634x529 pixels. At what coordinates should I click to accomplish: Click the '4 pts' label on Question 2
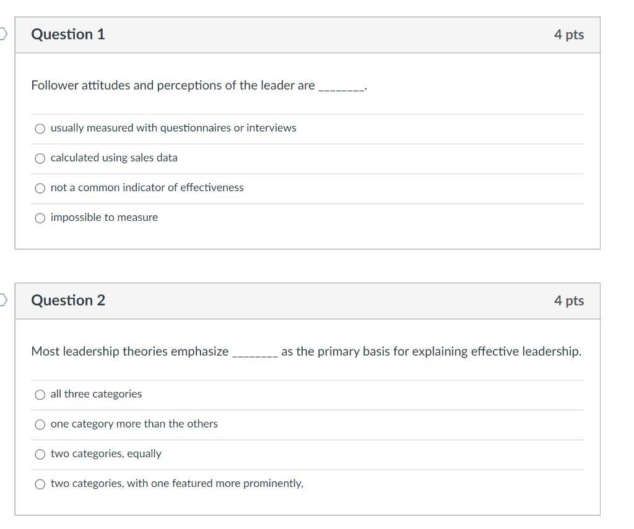tap(569, 300)
